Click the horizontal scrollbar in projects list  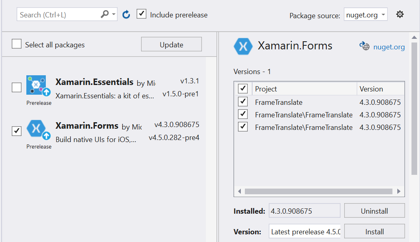click(x=319, y=191)
